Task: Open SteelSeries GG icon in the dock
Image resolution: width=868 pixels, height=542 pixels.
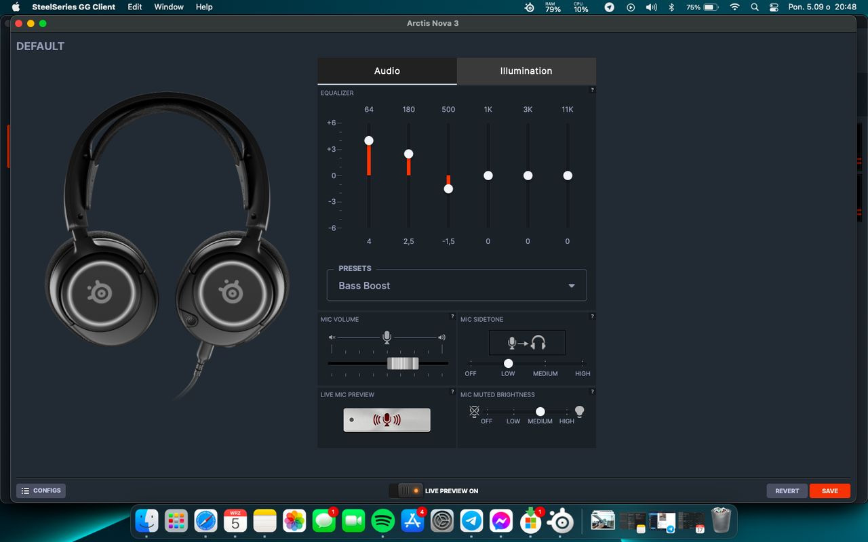Action: (x=561, y=521)
